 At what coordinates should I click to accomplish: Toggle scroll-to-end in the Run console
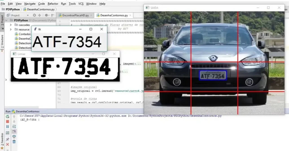click(14, 131)
